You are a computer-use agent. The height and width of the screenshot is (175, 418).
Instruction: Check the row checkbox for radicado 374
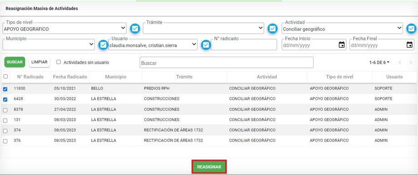[x=5, y=131]
